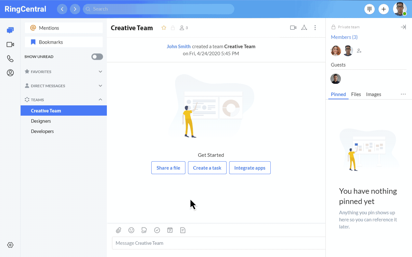This screenshot has width=412, height=257.
Task: Click the attach file paperclip icon
Action: point(118,230)
